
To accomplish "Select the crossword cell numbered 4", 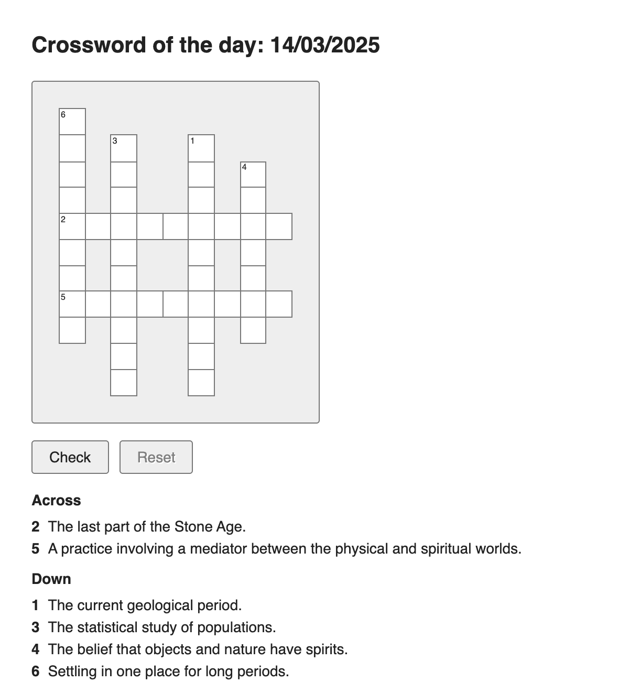I will (253, 174).
